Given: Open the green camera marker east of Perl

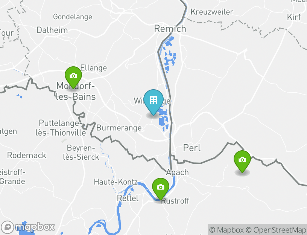Looking at the screenshot, I should pos(242,161).
